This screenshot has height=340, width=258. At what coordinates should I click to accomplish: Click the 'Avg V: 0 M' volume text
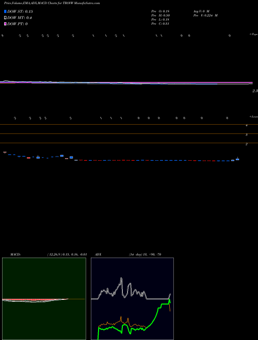point(201,11)
